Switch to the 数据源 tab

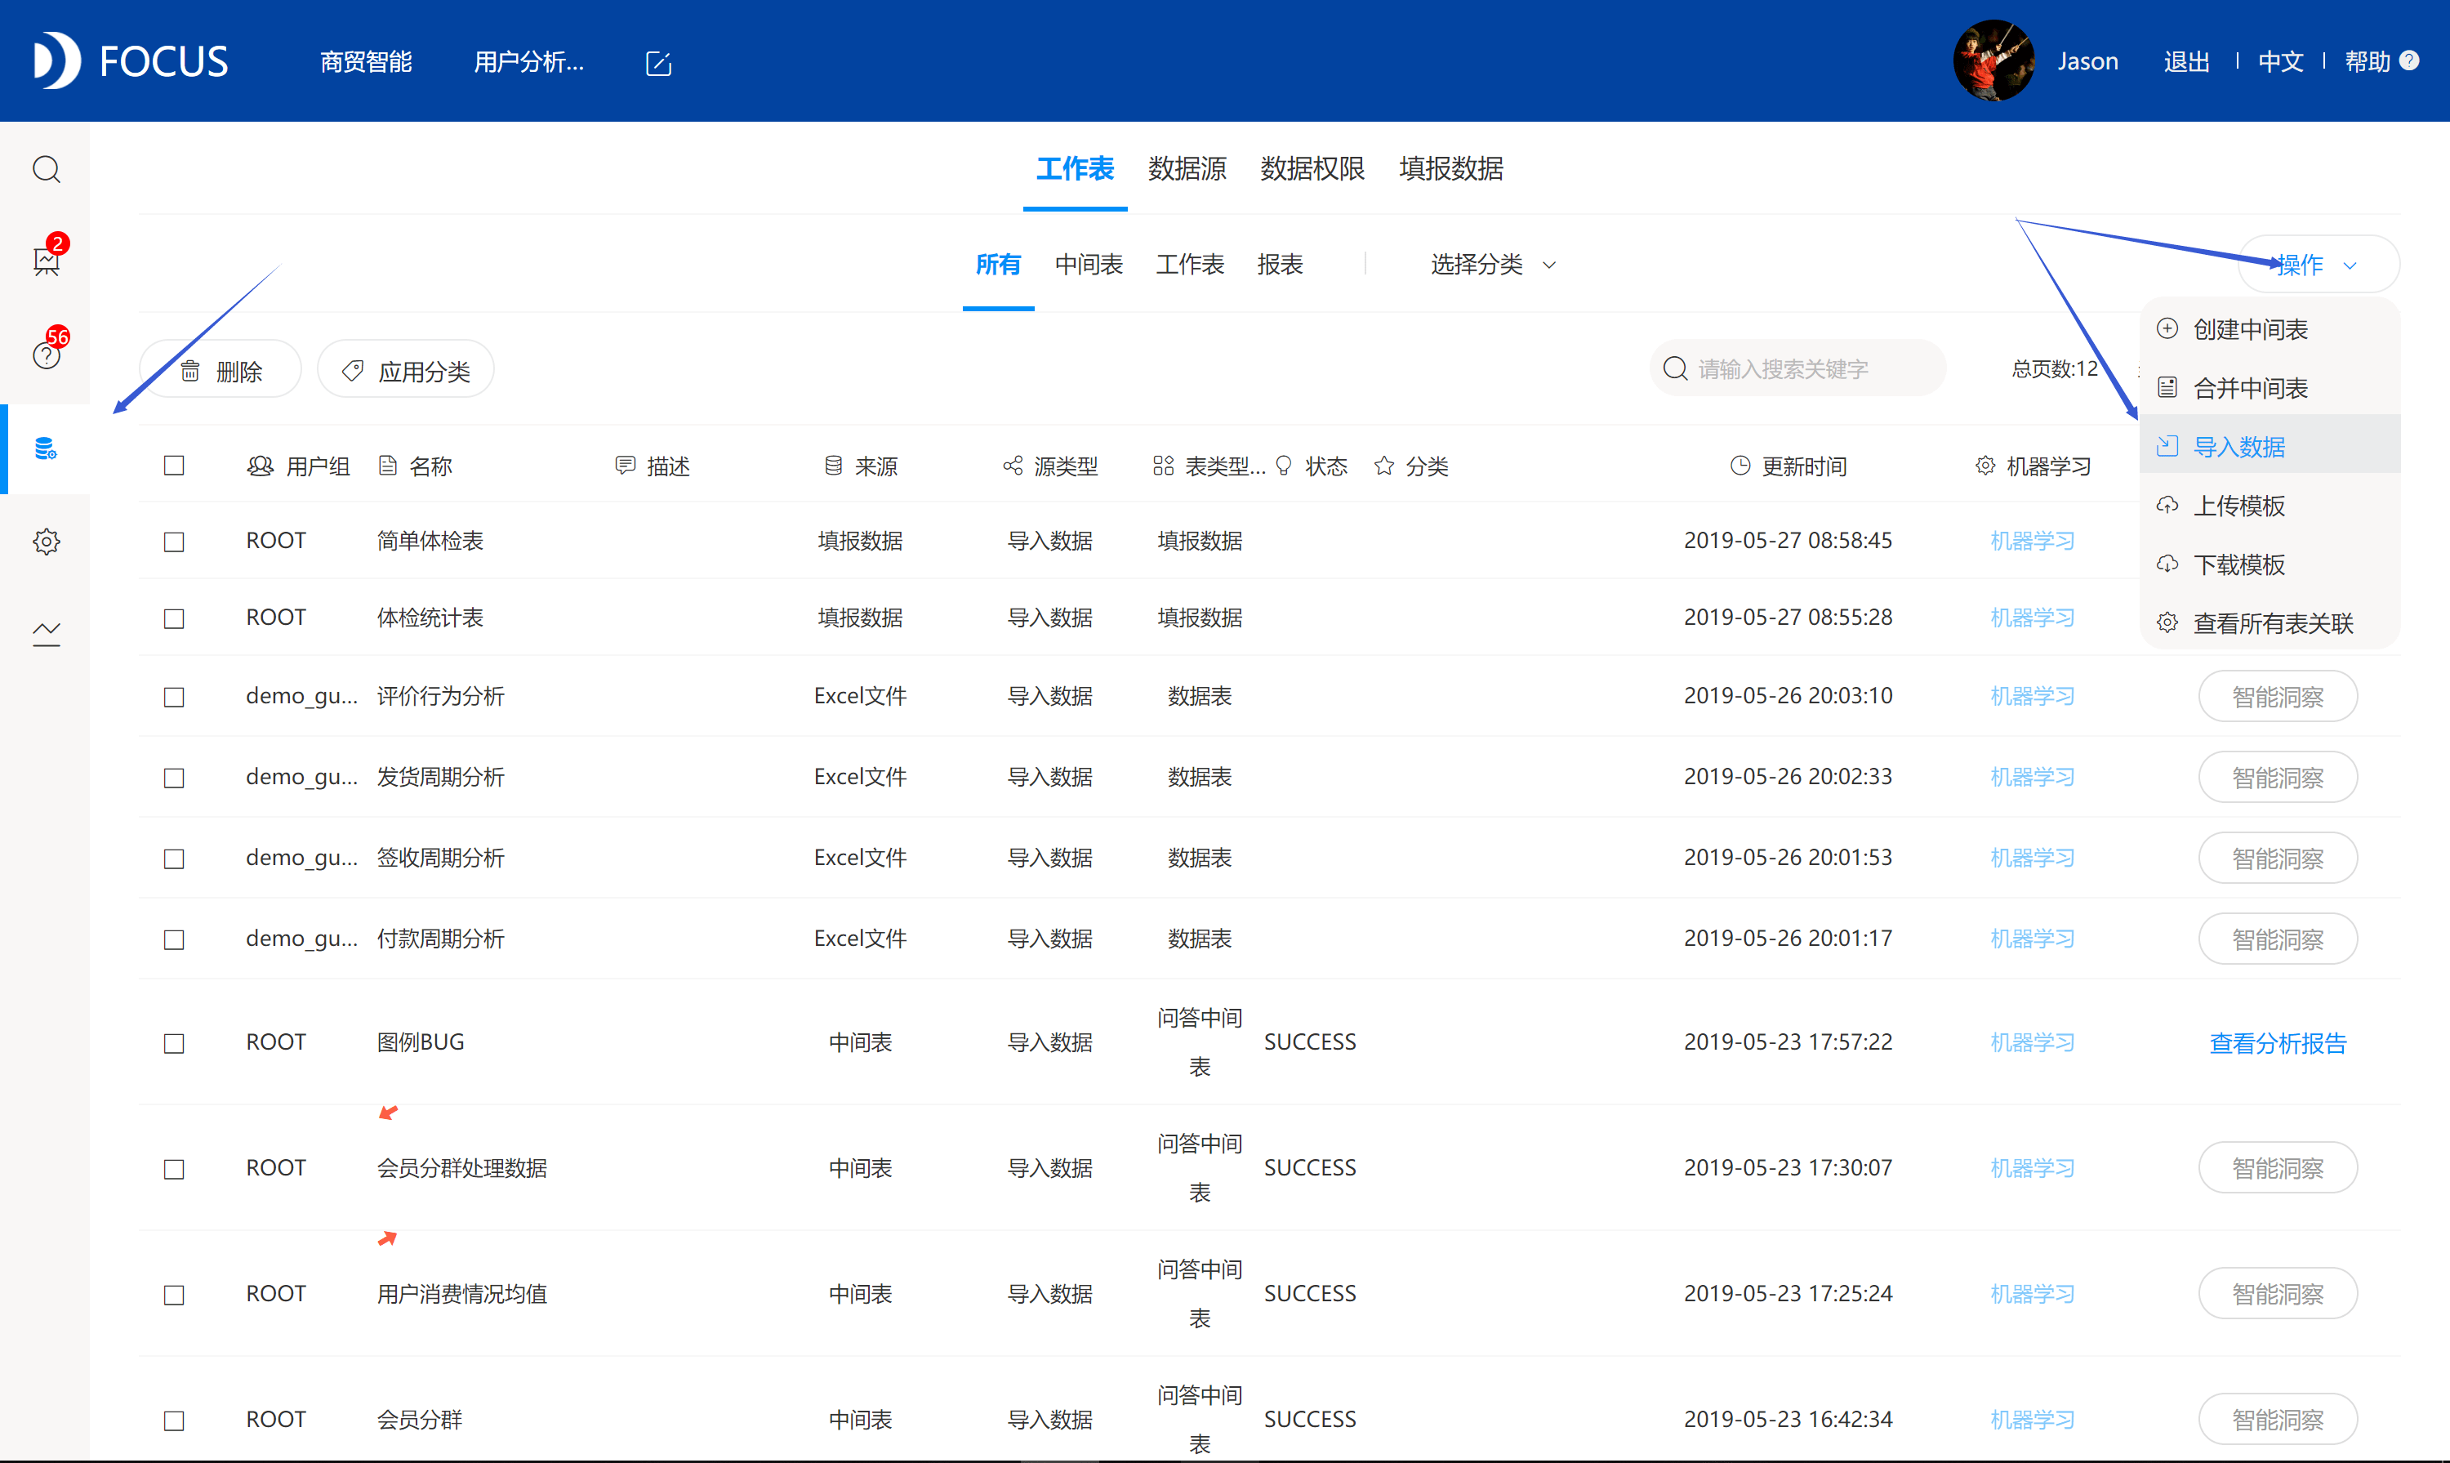tap(1187, 168)
